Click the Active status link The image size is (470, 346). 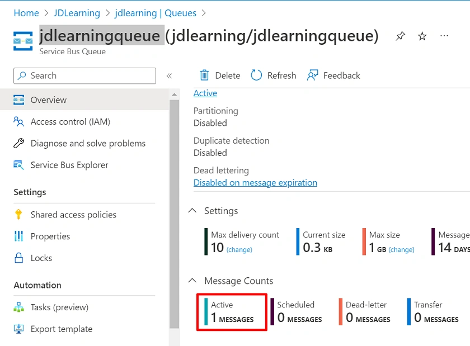(205, 93)
